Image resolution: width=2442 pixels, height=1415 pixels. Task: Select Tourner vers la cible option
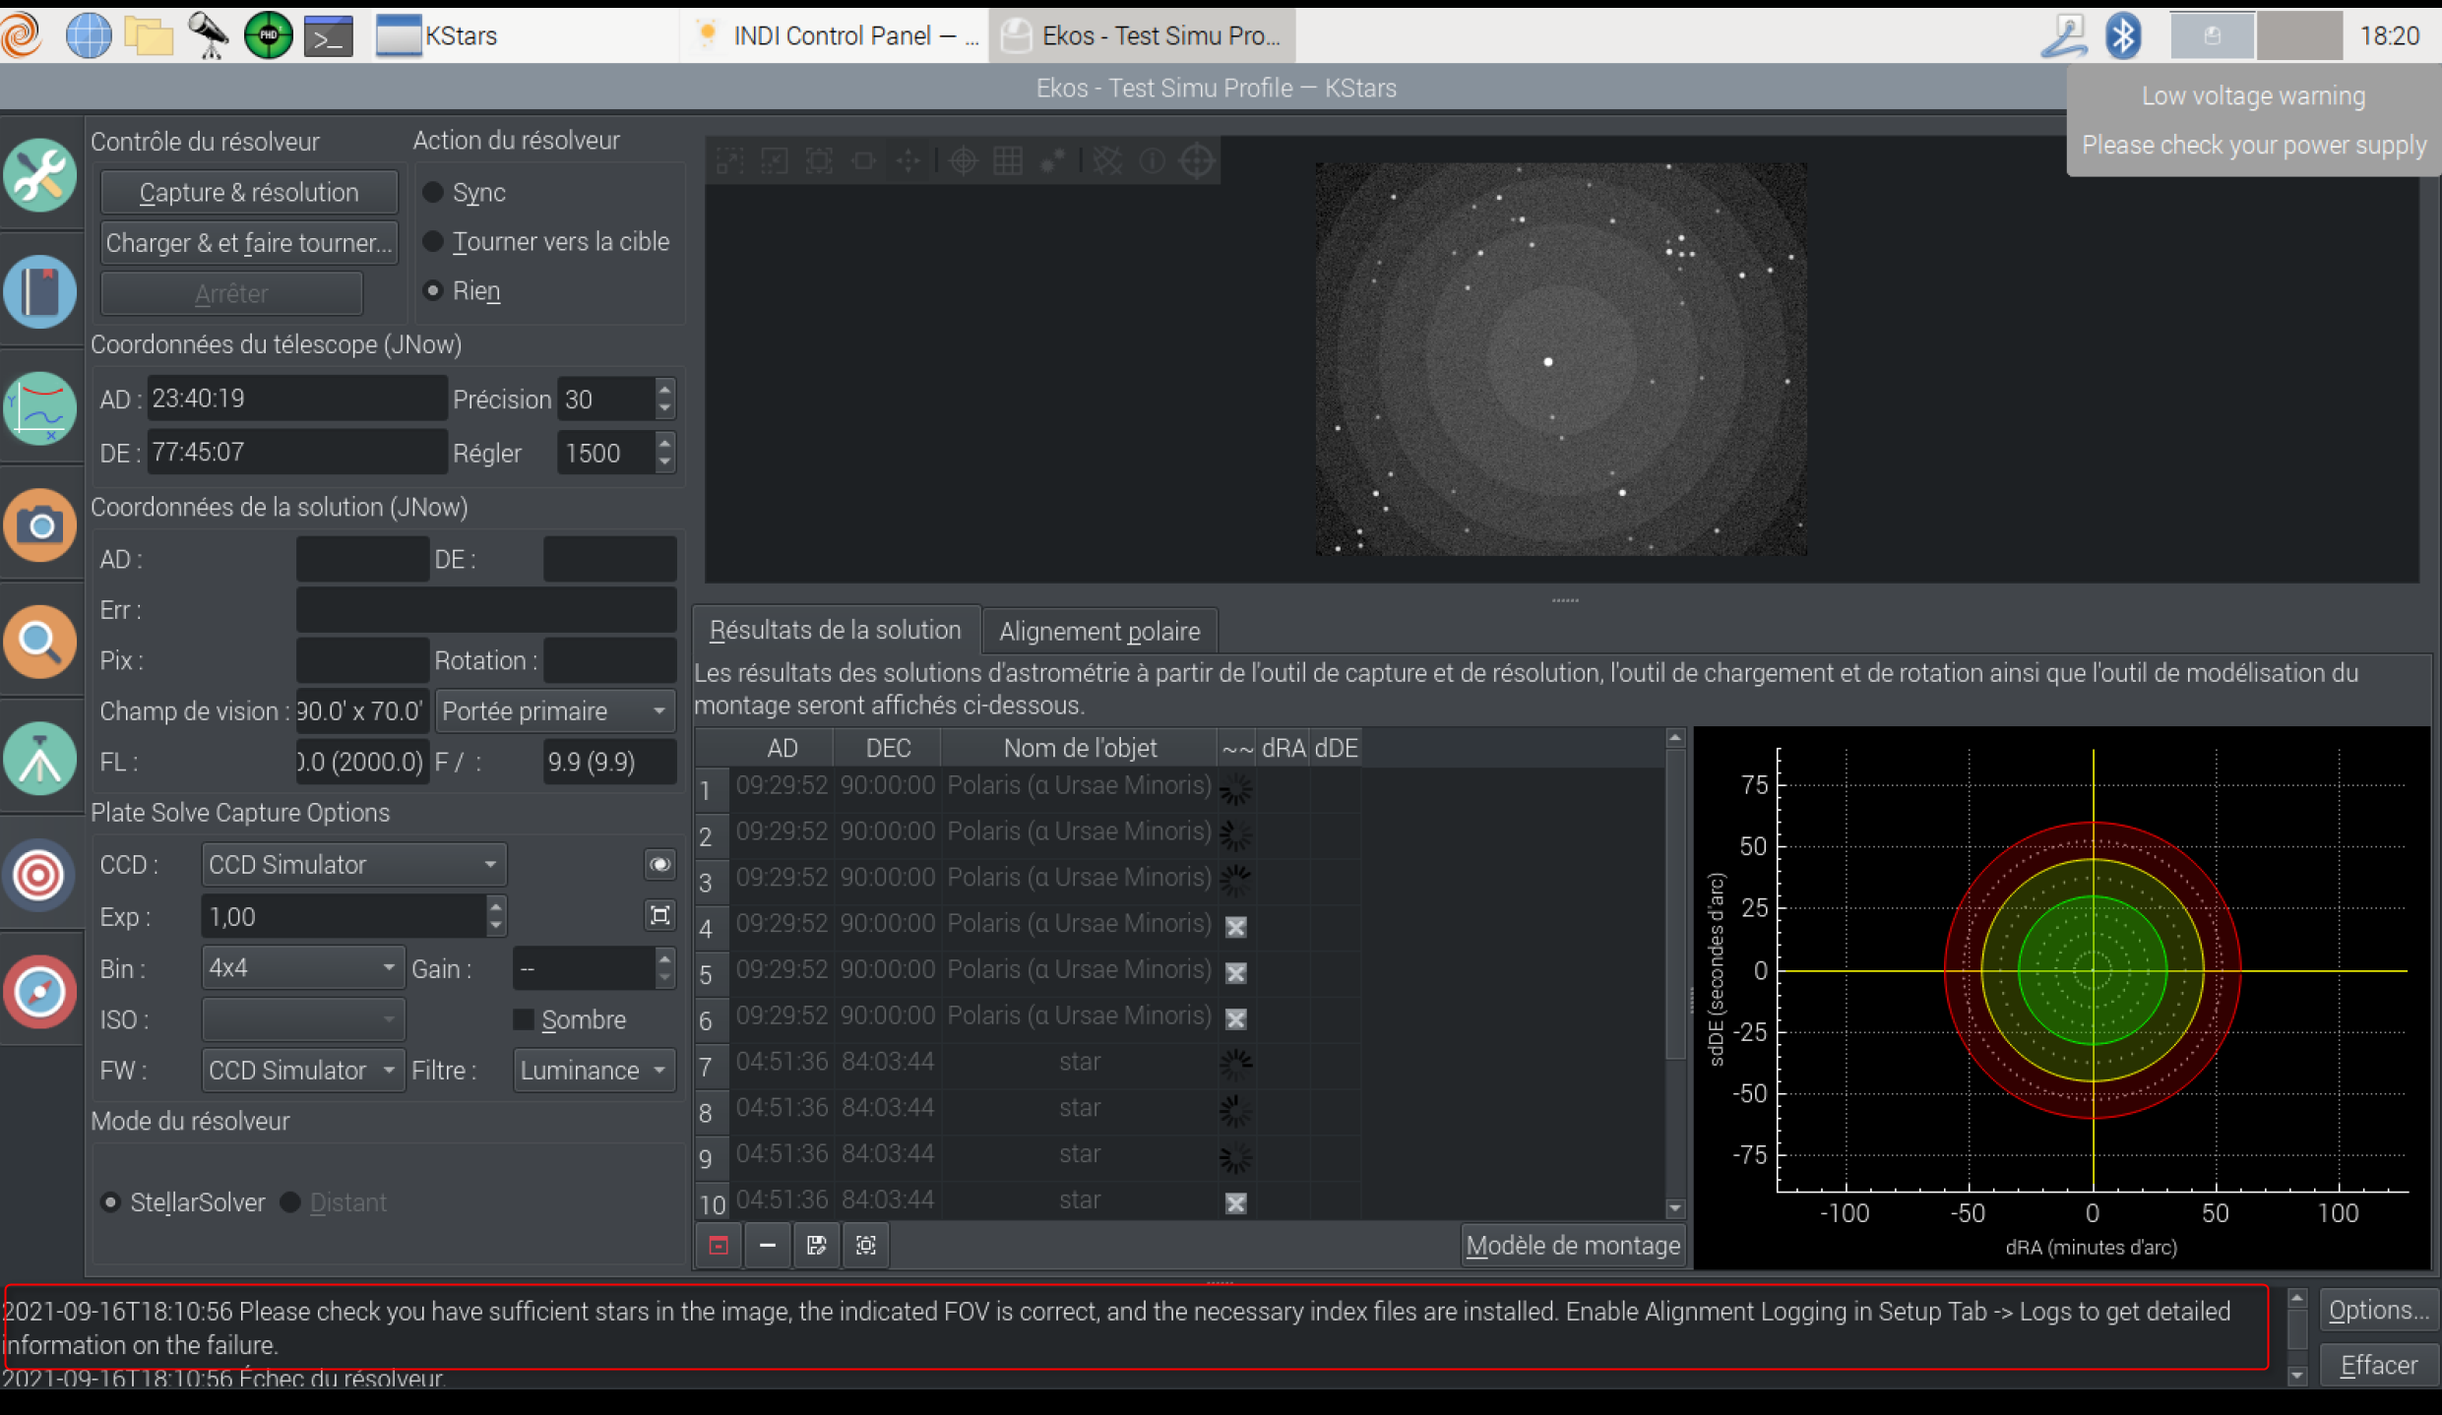[x=433, y=241]
